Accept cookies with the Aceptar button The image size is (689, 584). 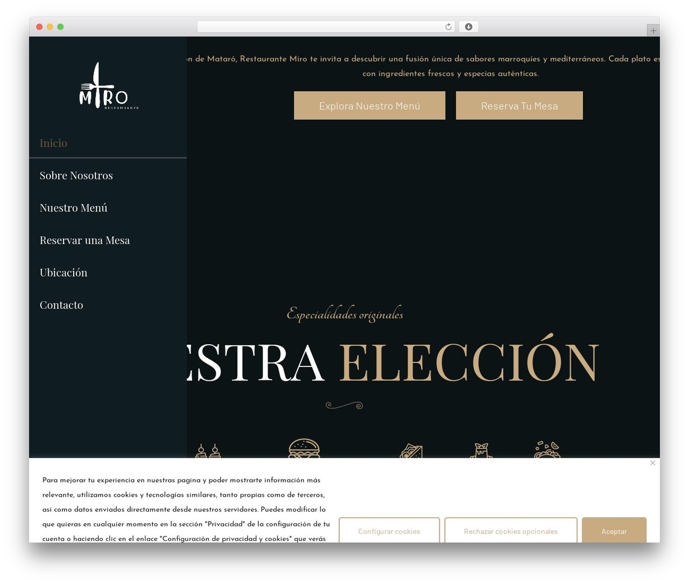[614, 531]
